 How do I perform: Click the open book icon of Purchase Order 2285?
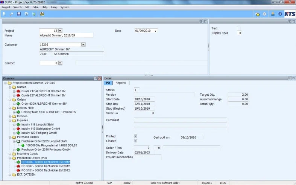pyautogui.click(x=18, y=141)
